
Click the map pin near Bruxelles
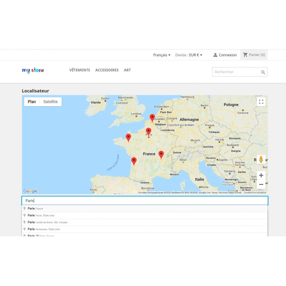(x=152, y=118)
